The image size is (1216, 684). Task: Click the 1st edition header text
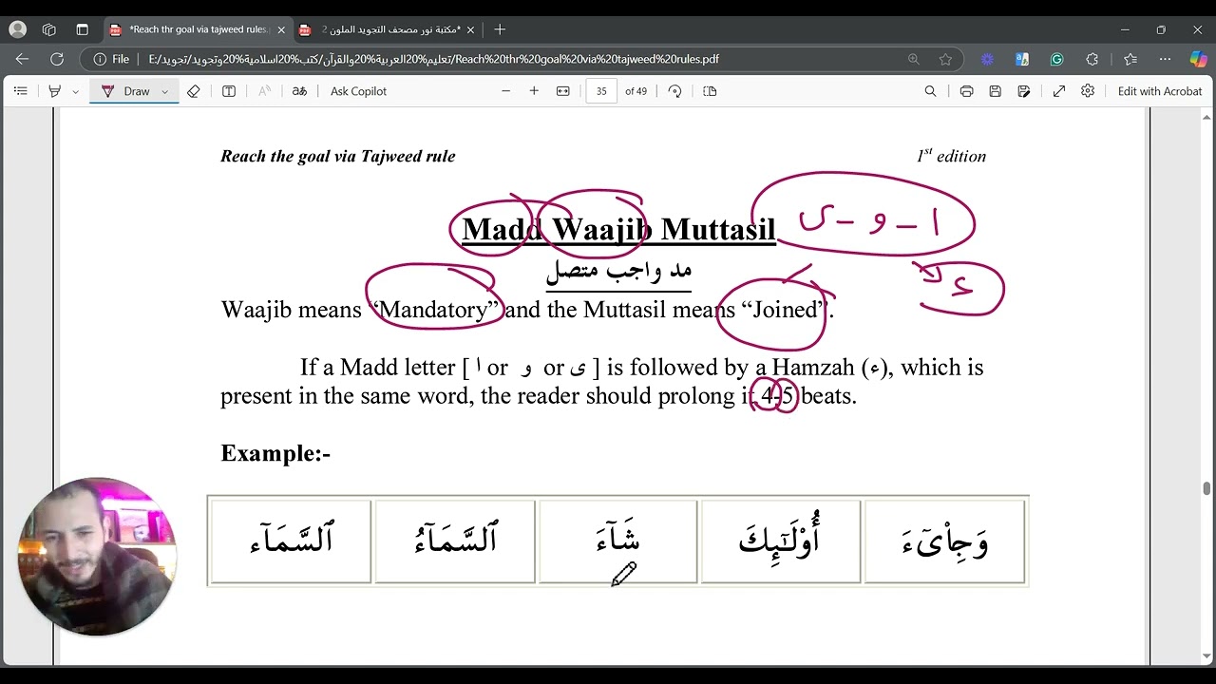click(x=951, y=155)
